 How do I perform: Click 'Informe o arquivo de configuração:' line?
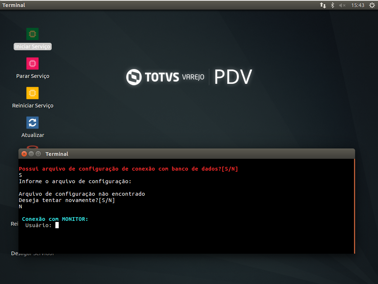click(x=75, y=181)
